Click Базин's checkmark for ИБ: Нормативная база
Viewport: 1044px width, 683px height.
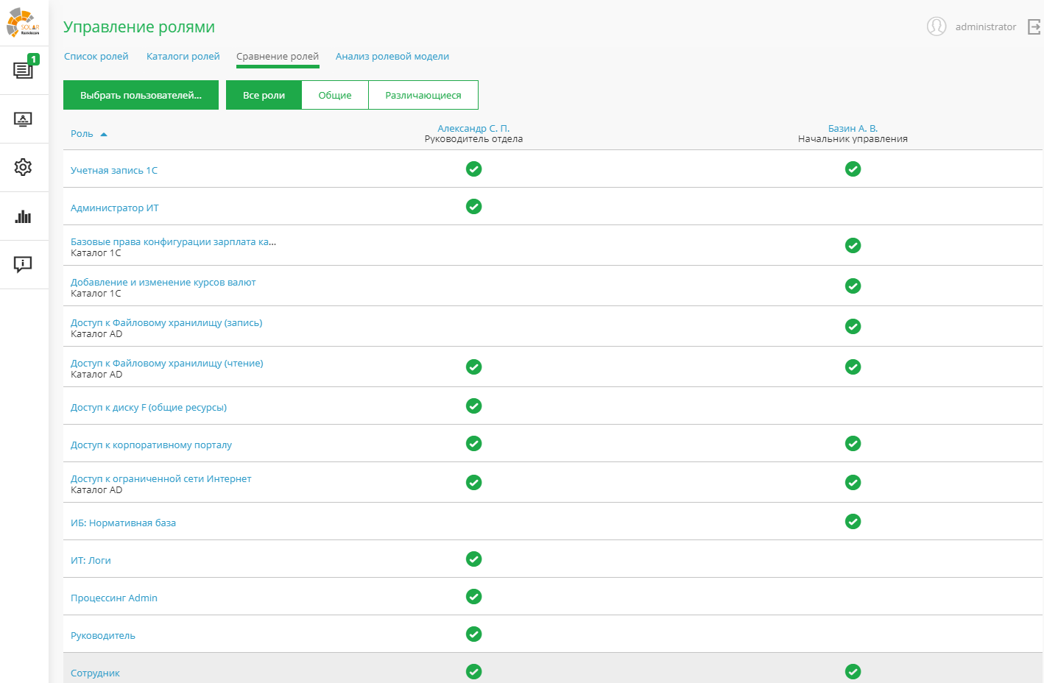tap(853, 522)
